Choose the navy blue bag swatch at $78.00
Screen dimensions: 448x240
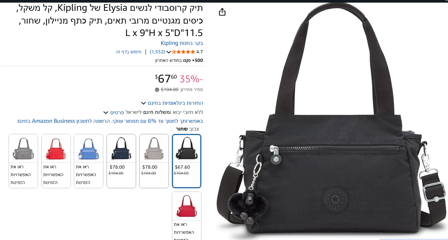(121, 161)
